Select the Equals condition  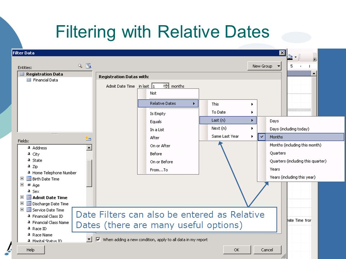coord(168,122)
